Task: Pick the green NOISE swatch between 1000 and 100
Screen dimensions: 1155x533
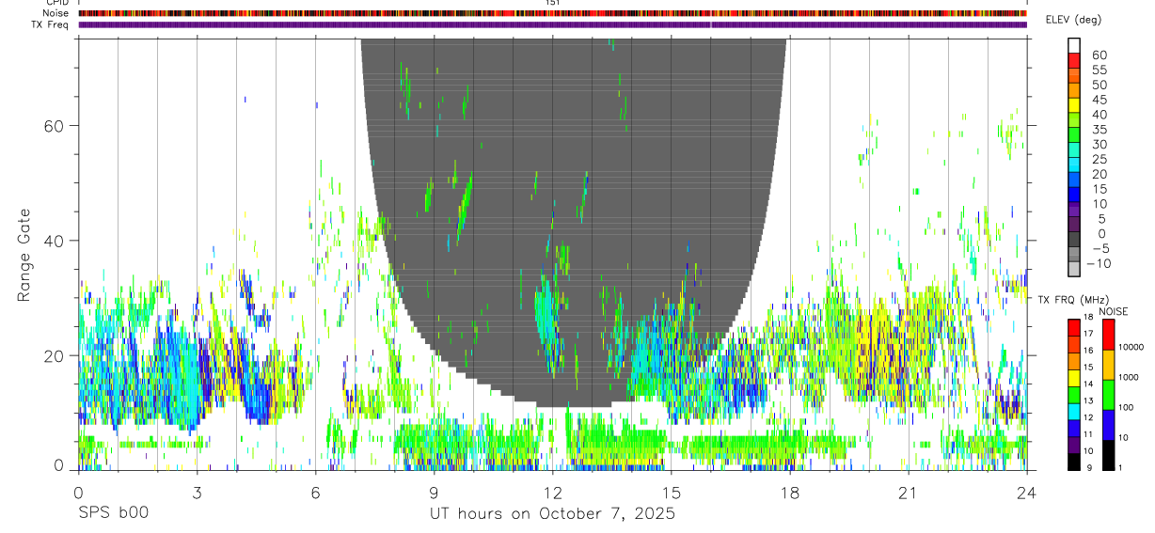Action: pos(1107,394)
